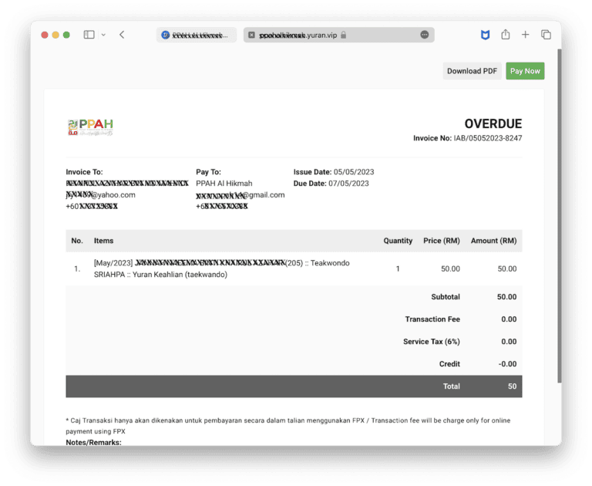
Task: Show the tab overview grid
Action: click(x=546, y=35)
